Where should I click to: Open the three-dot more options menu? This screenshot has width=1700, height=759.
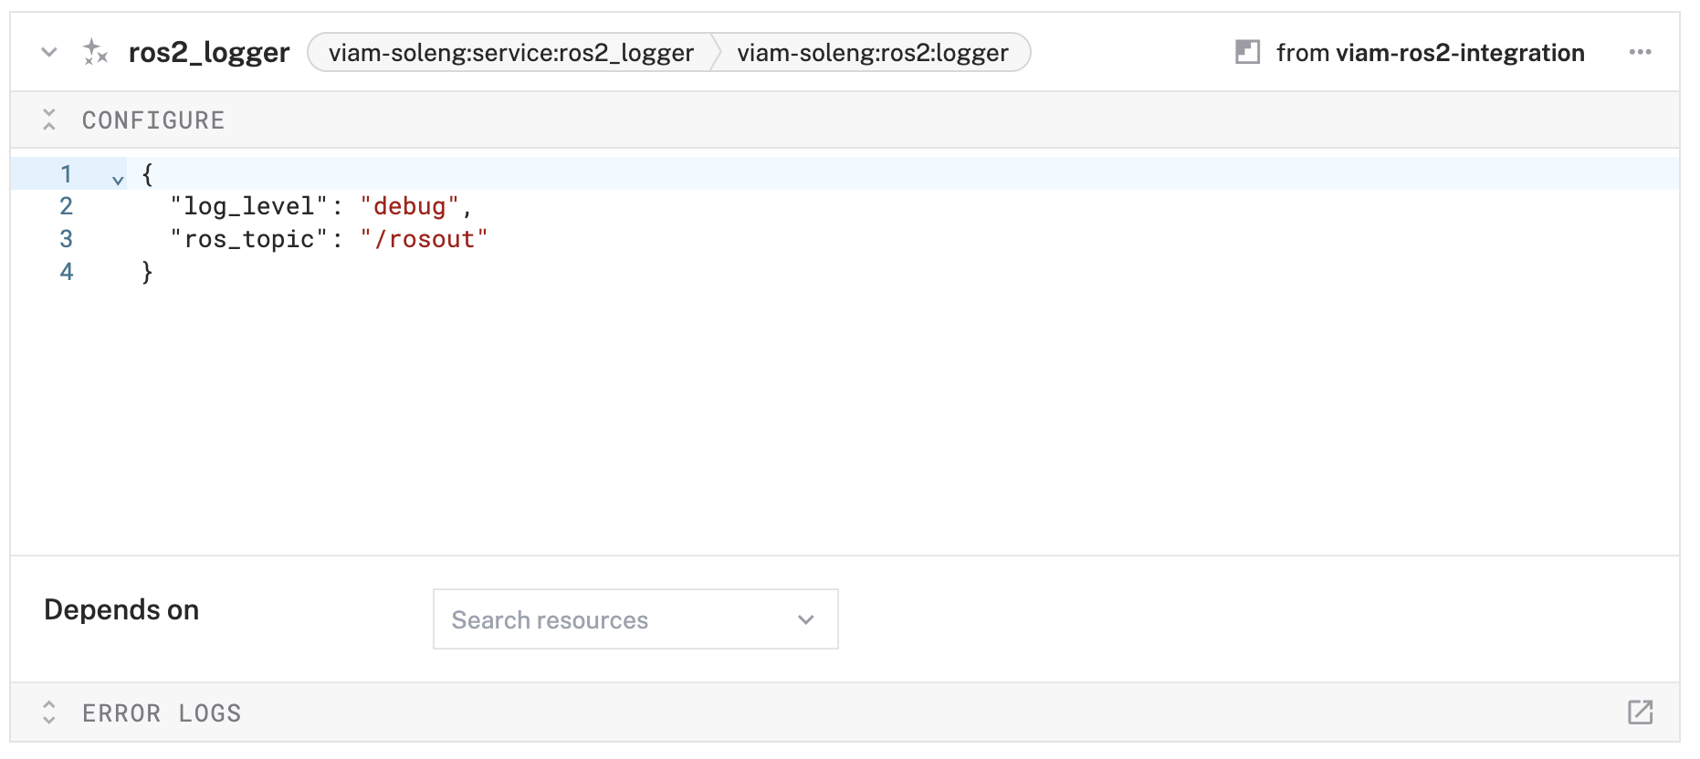(1640, 52)
